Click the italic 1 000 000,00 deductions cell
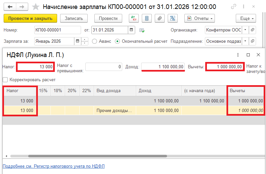The height and width of the screenshot is (174, 266). (x=246, y=110)
